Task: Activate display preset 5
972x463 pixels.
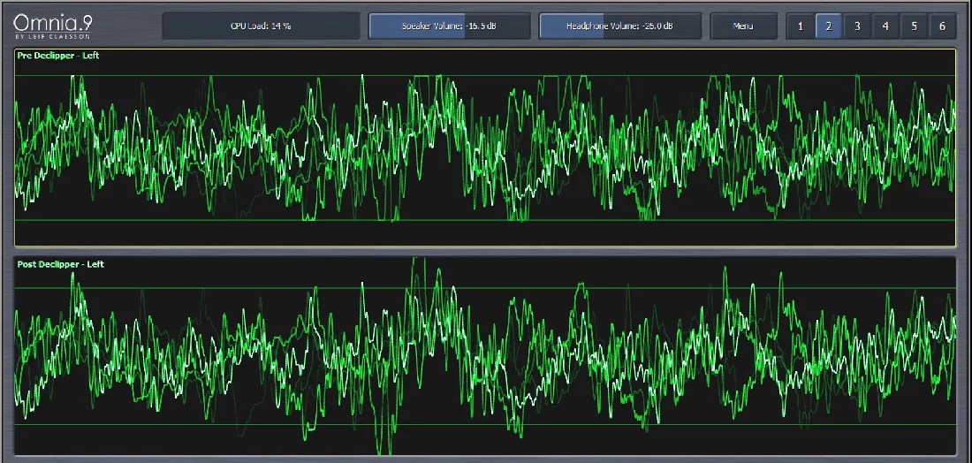Action: [914, 26]
